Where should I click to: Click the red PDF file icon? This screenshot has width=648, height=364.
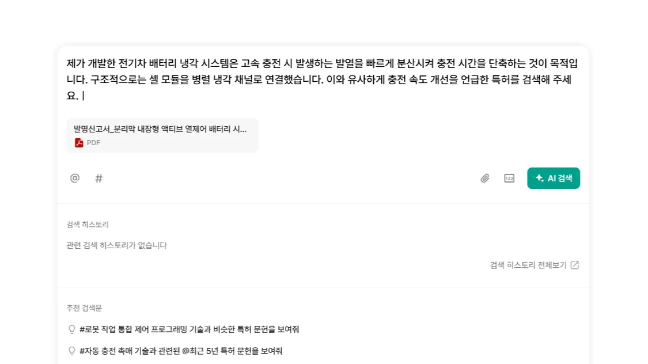click(x=79, y=143)
